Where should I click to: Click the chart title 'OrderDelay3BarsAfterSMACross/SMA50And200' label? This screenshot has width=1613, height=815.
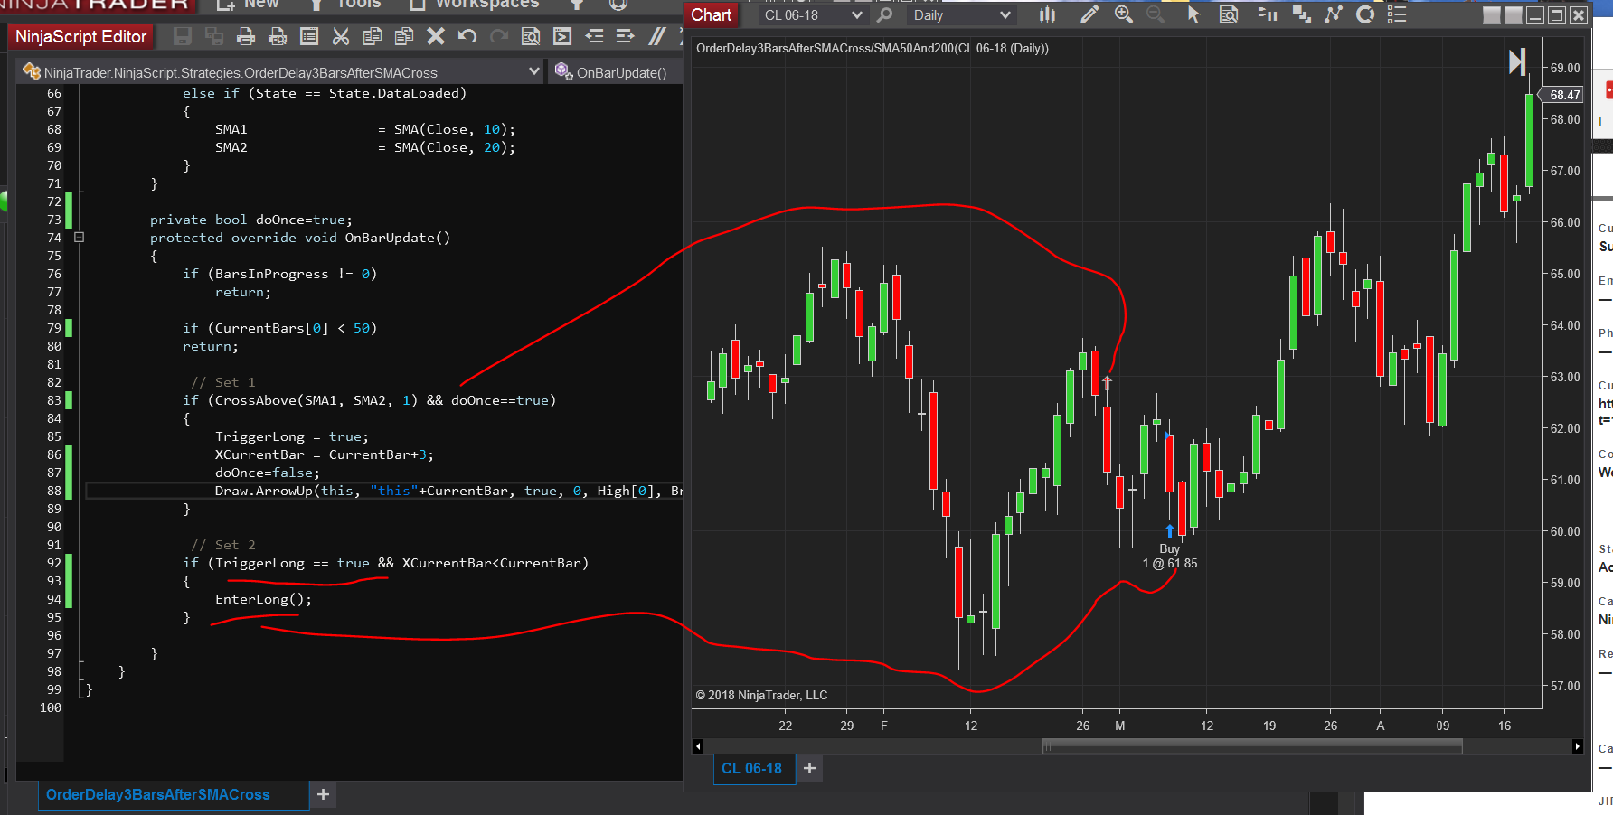click(872, 48)
